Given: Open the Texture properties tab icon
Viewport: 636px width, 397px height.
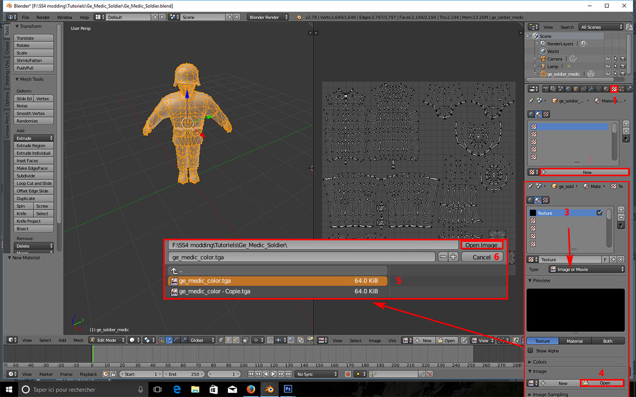Looking at the screenshot, I should click(614, 89).
